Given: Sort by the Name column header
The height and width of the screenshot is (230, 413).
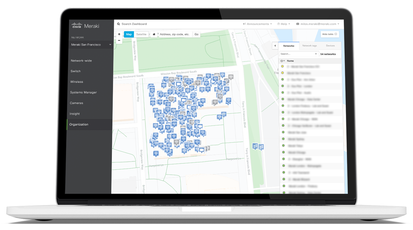Looking at the screenshot, I should pyautogui.click(x=290, y=61).
